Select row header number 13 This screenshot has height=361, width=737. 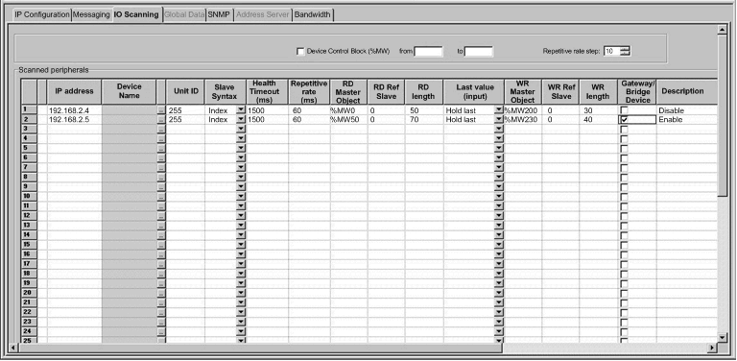click(x=29, y=226)
